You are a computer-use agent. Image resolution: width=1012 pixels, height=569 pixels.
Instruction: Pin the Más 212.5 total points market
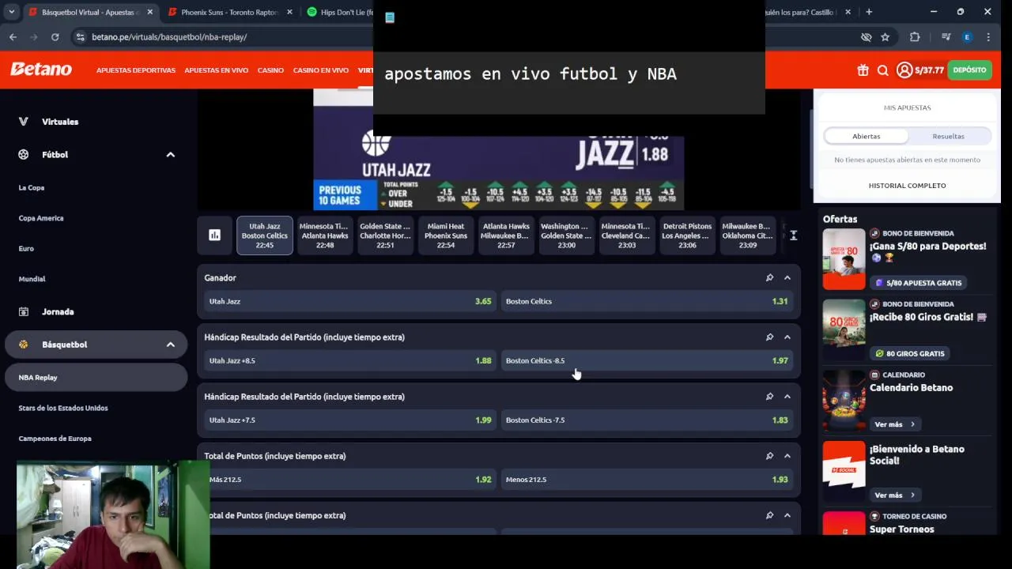[769, 456]
